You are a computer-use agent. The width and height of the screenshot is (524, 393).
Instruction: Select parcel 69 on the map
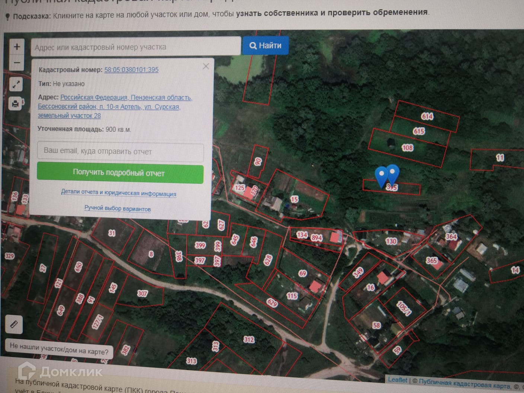(303, 274)
